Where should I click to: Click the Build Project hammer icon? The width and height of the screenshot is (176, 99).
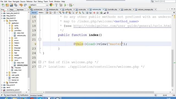(x=56, y=5)
